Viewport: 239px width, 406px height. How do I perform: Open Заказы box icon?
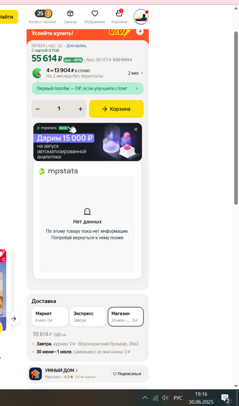[70, 13]
